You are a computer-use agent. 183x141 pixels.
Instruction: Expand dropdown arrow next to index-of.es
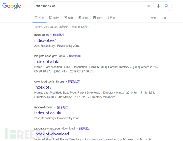pyautogui.click(x=51, y=35)
